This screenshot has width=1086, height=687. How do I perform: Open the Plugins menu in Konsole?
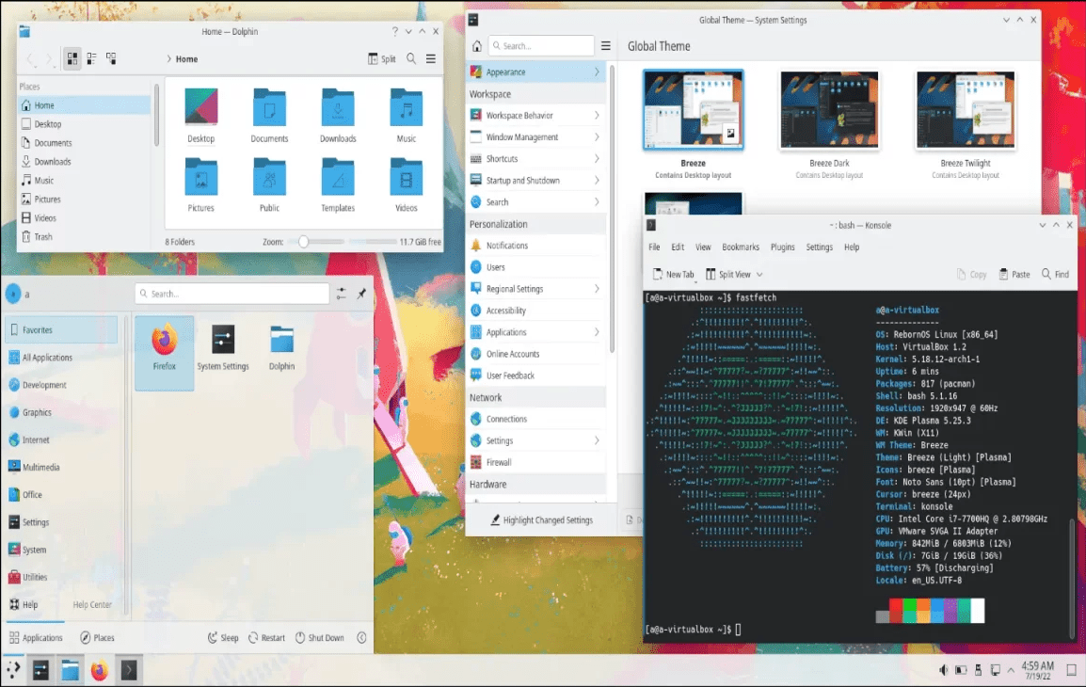[x=783, y=248]
